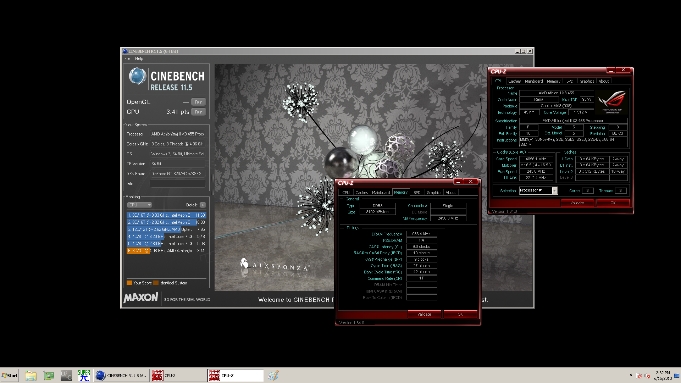
Task: Open Paint from taskbar palette icon
Action: (x=273, y=376)
